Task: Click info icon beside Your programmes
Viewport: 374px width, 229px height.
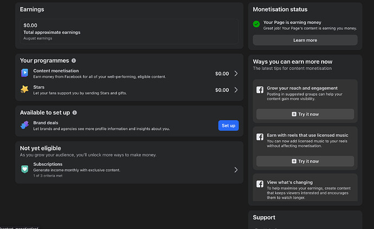Action: [x=74, y=61]
